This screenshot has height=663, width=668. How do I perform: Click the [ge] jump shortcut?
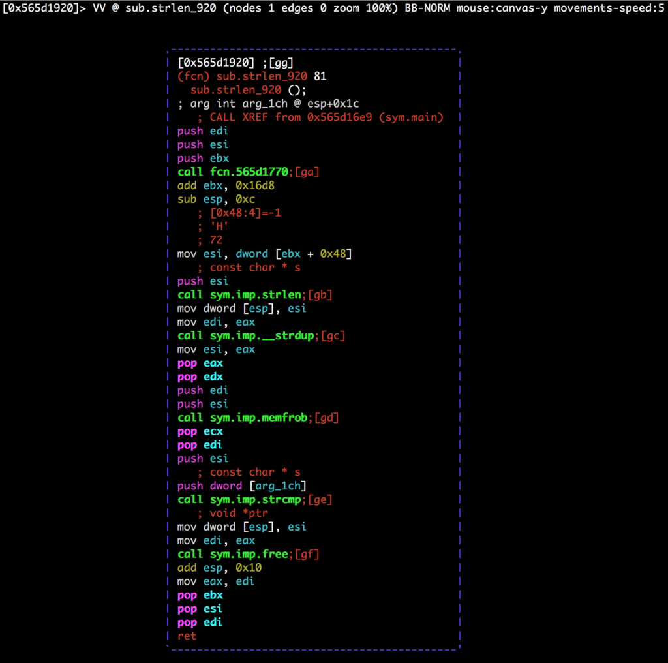tap(320, 499)
